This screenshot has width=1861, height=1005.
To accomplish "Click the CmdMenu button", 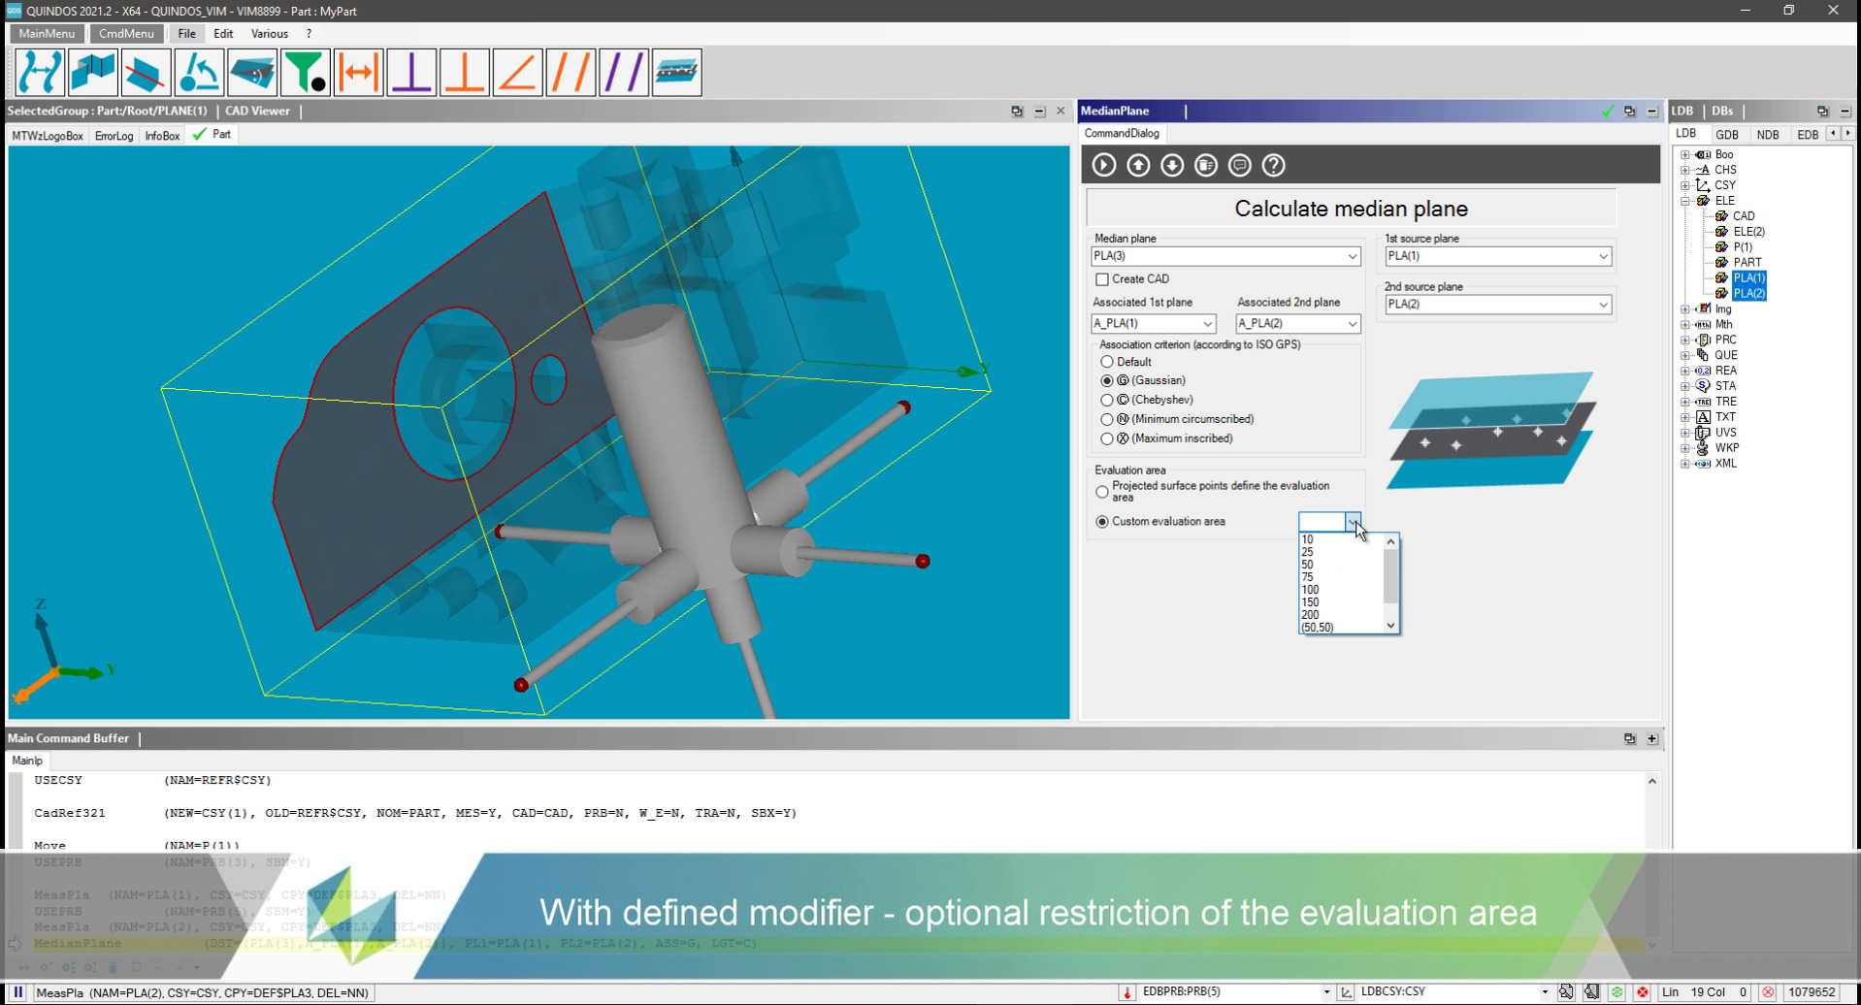I will pyautogui.click(x=126, y=34).
